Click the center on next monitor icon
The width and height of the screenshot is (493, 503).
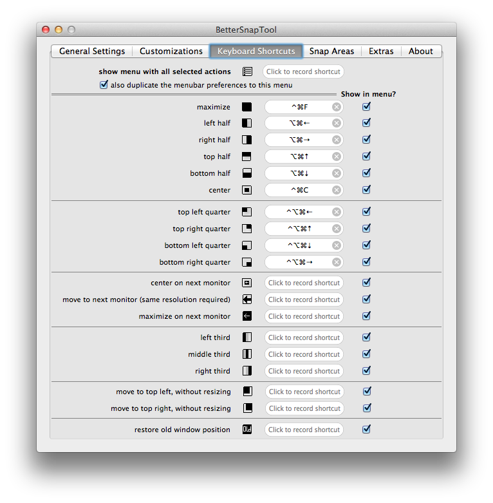(247, 283)
